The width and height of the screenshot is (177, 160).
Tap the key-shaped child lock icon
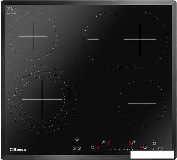click(x=154, y=149)
